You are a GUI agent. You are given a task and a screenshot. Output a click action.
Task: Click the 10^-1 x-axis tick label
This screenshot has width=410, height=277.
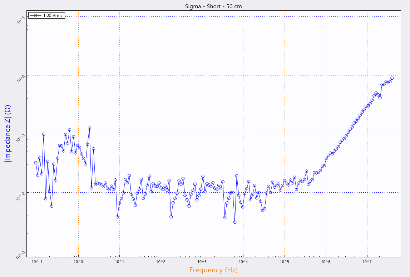[x=37, y=262]
